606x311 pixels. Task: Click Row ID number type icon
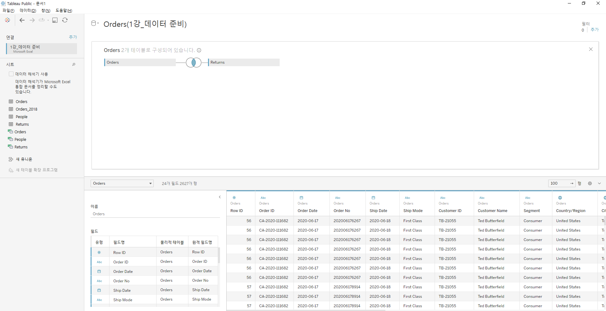click(234, 198)
